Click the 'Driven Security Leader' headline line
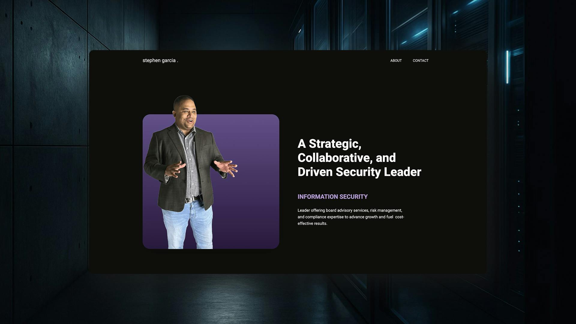This screenshot has width=576, height=324. [x=359, y=172]
